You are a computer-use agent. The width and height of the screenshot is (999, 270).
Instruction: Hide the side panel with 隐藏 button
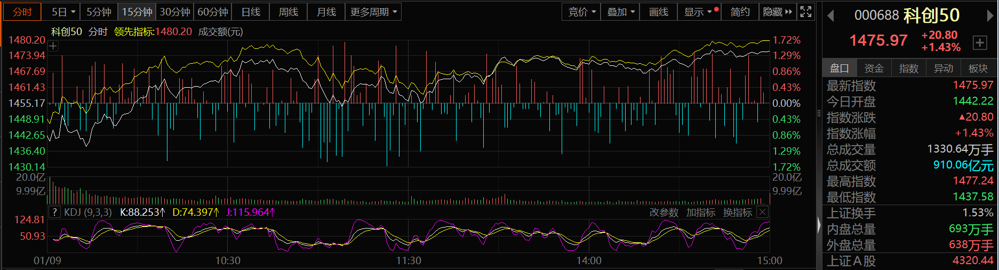(x=778, y=12)
